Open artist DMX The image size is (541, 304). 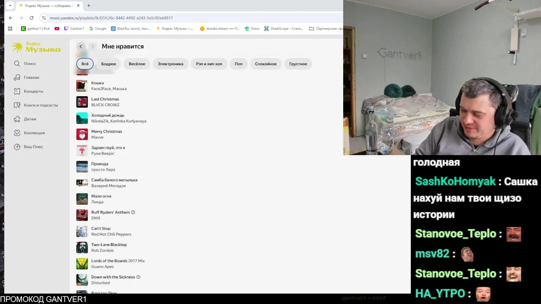tap(96, 218)
